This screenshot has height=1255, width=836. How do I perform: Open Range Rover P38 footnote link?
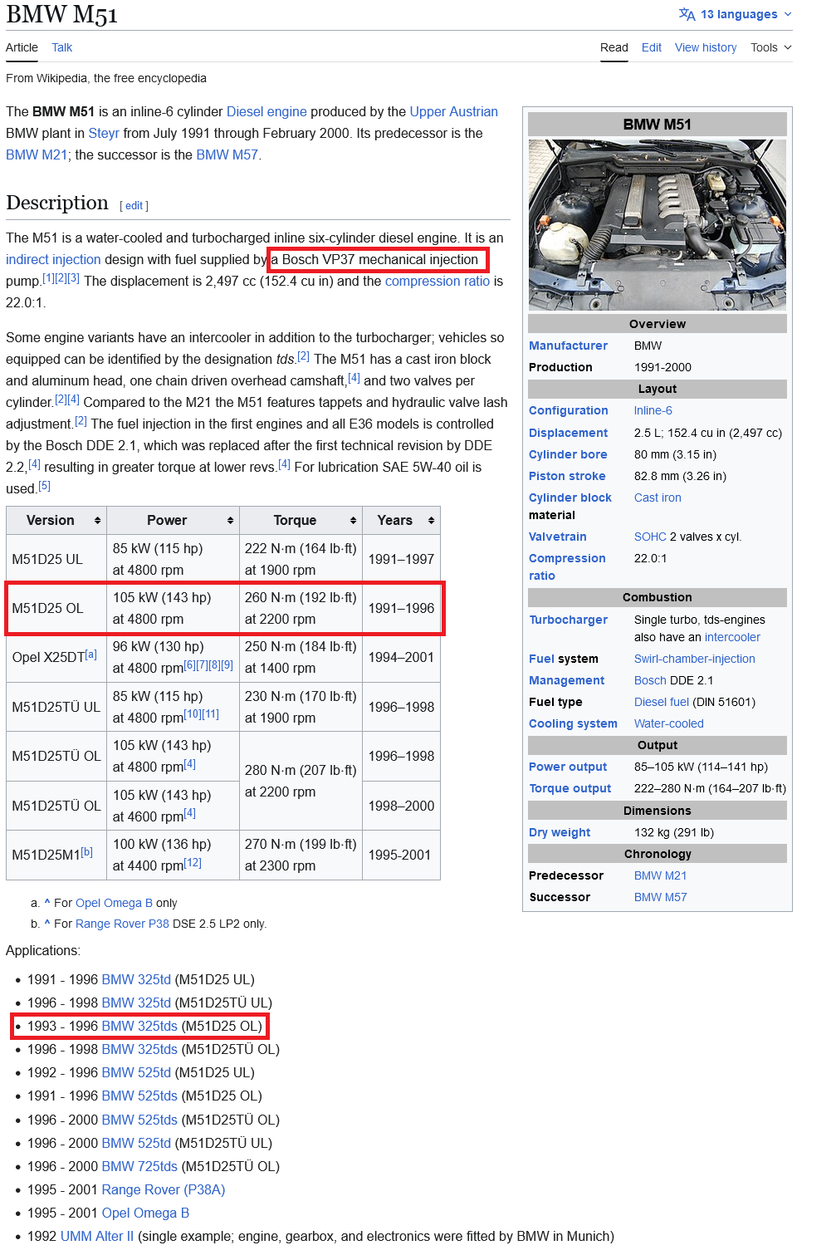tap(122, 924)
